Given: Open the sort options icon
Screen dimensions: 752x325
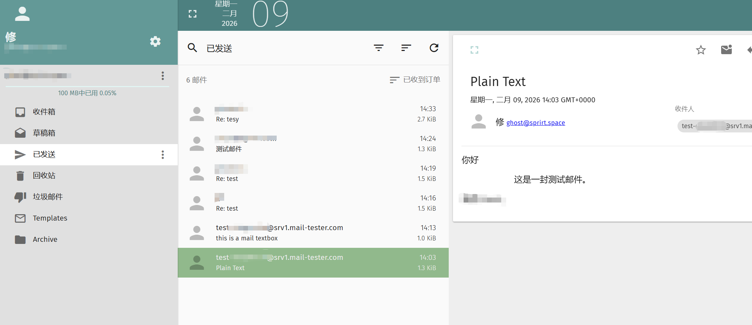Looking at the screenshot, I should pyautogui.click(x=406, y=48).
